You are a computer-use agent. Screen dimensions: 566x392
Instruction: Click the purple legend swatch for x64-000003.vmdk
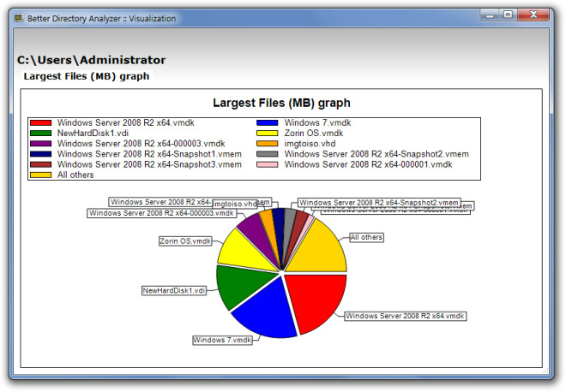(41, 144)
